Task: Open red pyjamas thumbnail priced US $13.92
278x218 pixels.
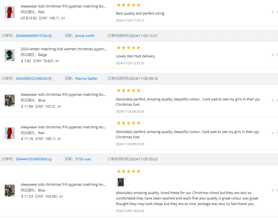Action: pos(10,12)
